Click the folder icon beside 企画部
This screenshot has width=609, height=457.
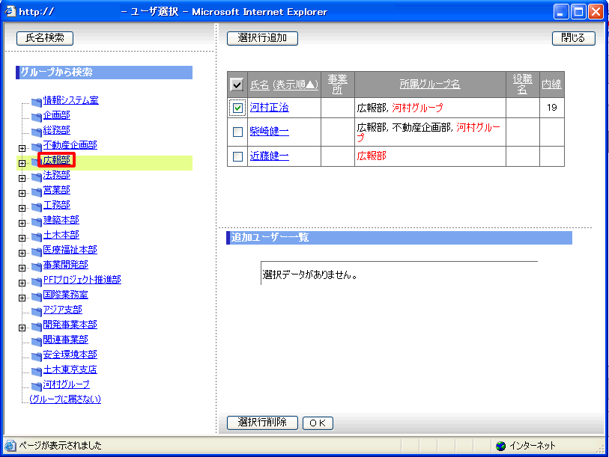coord(36,116)
